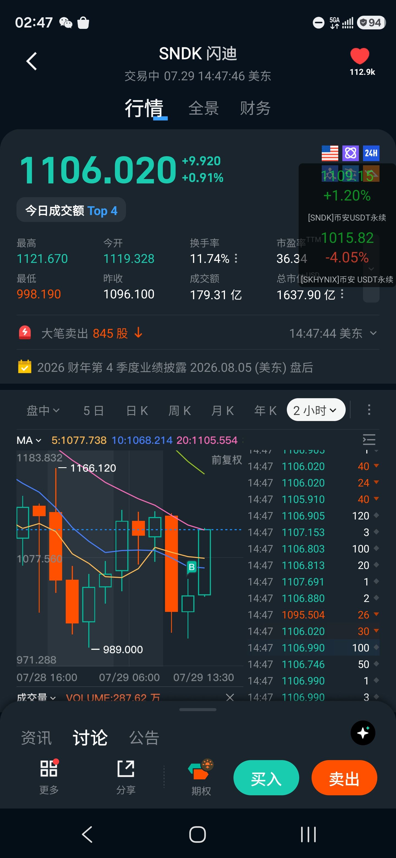The height and width of the screenshot is (858, 396).
Task: Tap the 24H trading icon
Action: [x=371, y=153]
